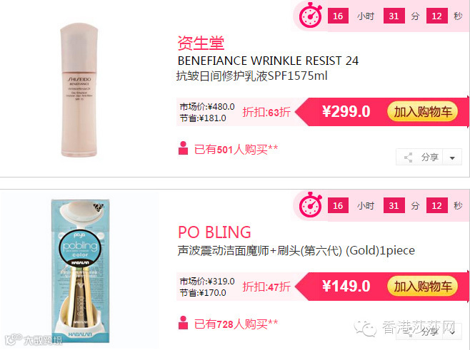Click buyer person icon beside 501 purchases
The height and width of the screenshot is (350, 470).
pos(183,148)
